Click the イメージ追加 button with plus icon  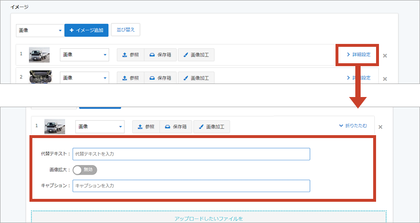tap(86, 30)
